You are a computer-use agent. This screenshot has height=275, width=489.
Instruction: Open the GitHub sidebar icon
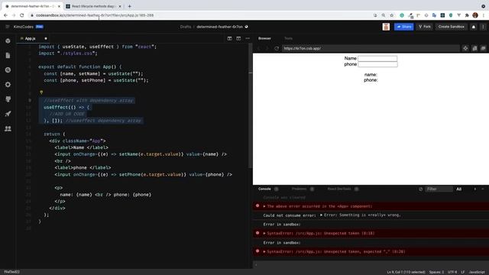pos(8,99)
